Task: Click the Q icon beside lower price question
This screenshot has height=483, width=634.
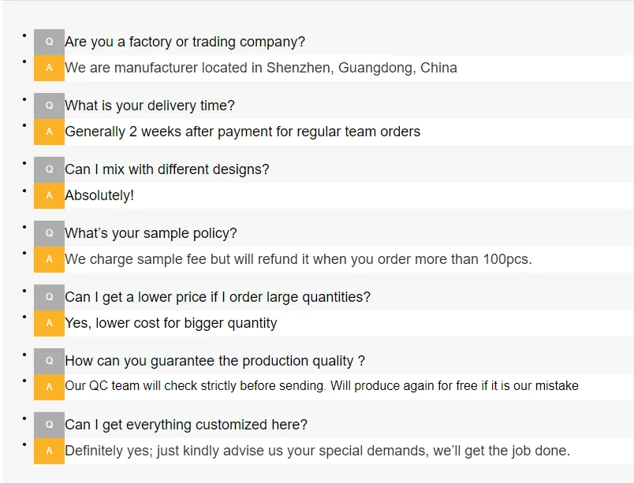Action: (x=49, y=297)
